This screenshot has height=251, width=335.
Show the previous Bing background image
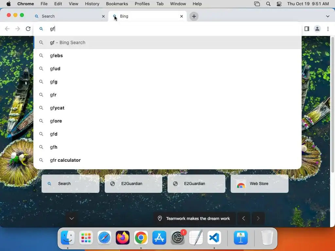[x=243, y=218]
